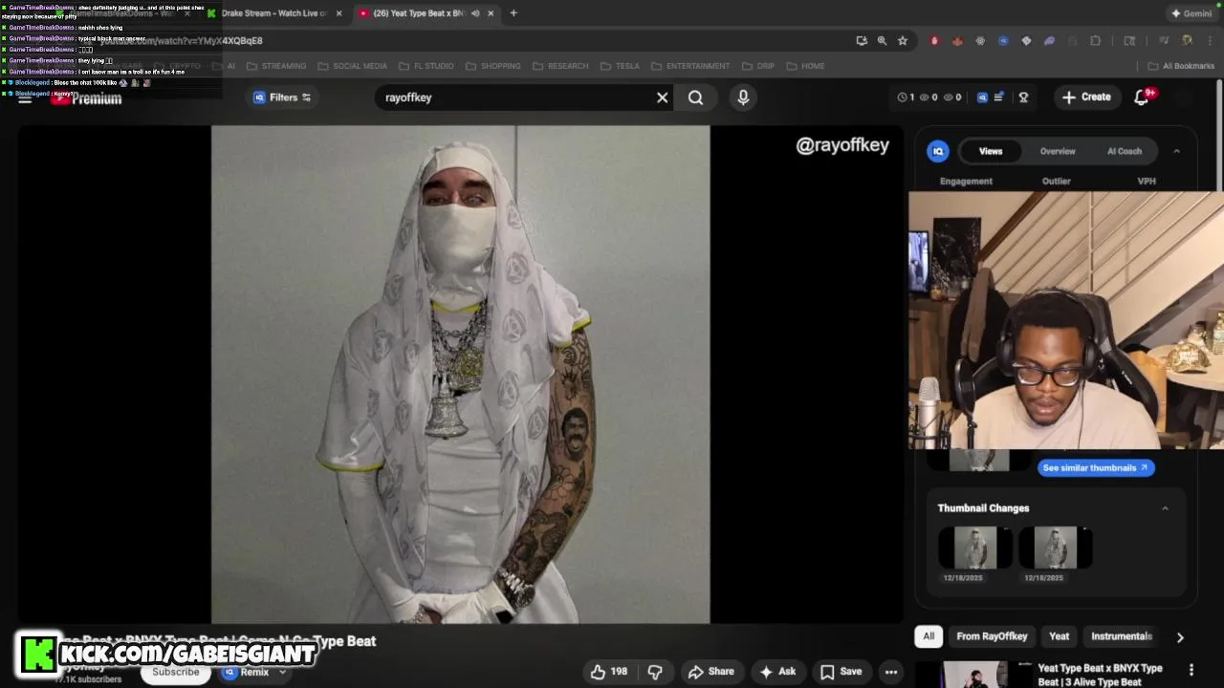Like the video with thumbs up
Viewport: 1224px width, 688px height.
click(608, 672)
